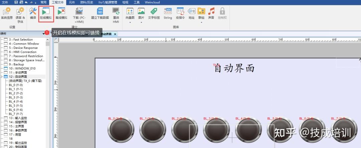The image size is (361, 148).
Task: Select 19 : 输出监控 in tree
Action: tap(18, 143)
